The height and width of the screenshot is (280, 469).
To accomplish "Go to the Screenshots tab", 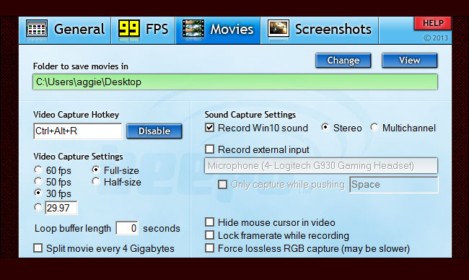I will [x=320, y=30].
